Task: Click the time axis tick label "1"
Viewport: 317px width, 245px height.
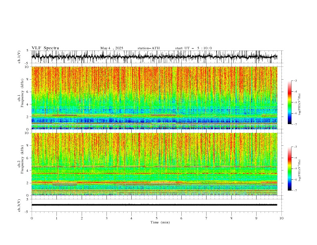Action: click(x=57, y=218)
